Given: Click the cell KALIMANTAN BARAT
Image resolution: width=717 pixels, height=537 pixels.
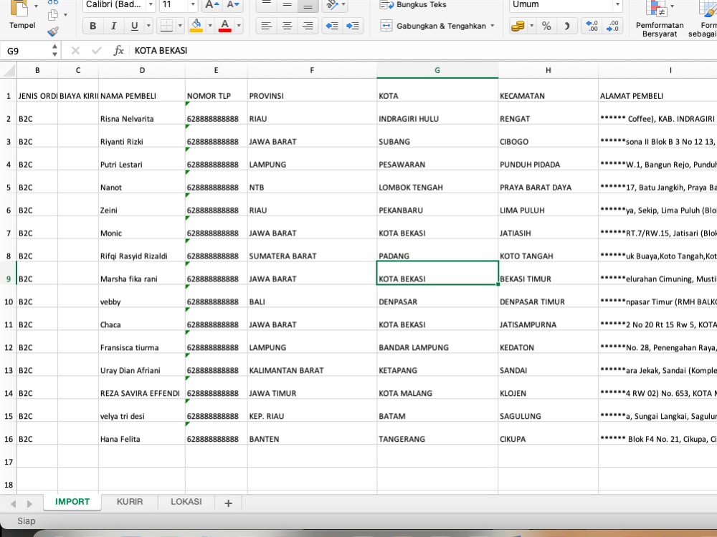Looking at the screenshot, I should (x=312, y=365).
